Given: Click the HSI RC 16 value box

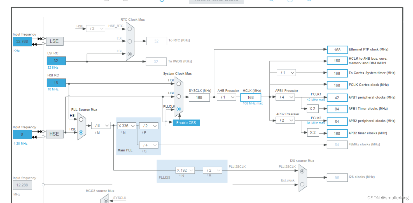Looking at the screenshot, I should [56, 83].
